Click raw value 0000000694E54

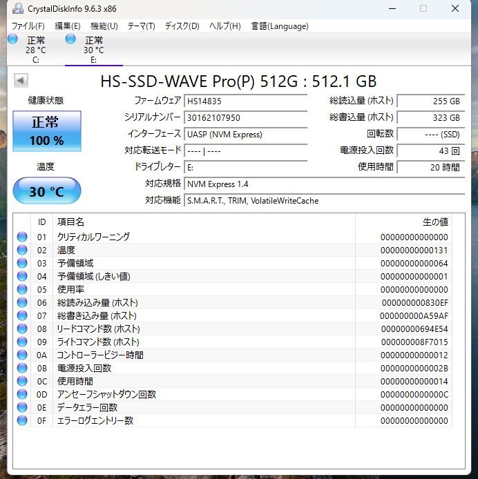click(x=414, y=329)
